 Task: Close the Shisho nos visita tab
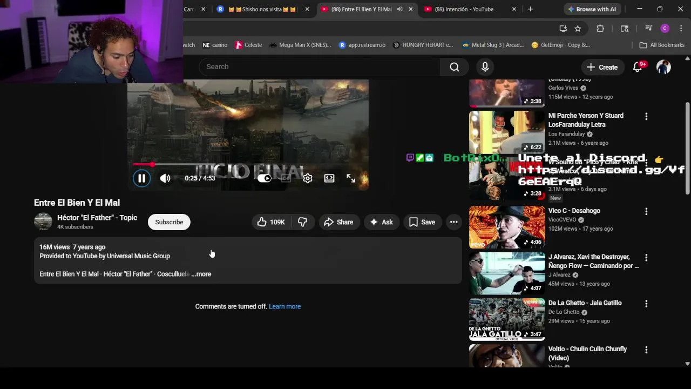tap(307, 9)
